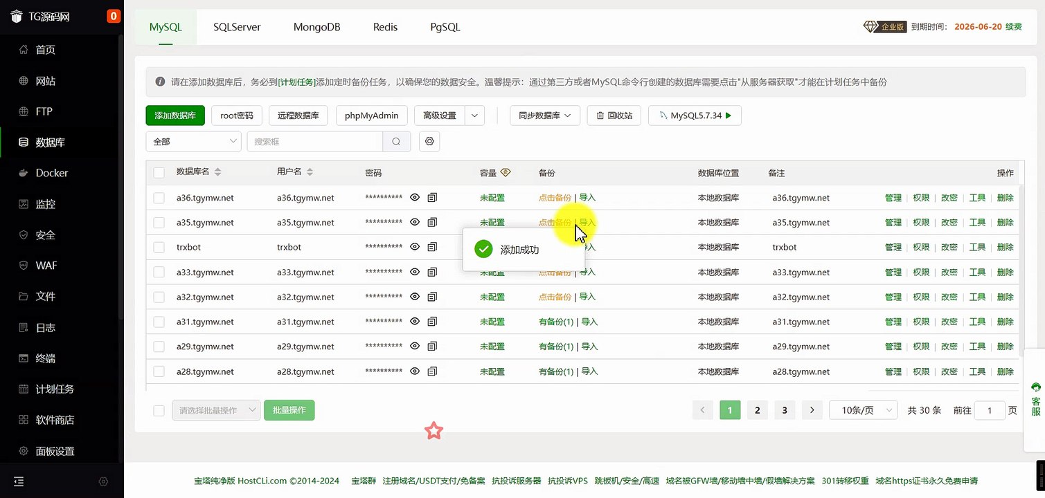Switch to Redis tab
This screenshot has height=498, width=1045.
coord(385,27)
